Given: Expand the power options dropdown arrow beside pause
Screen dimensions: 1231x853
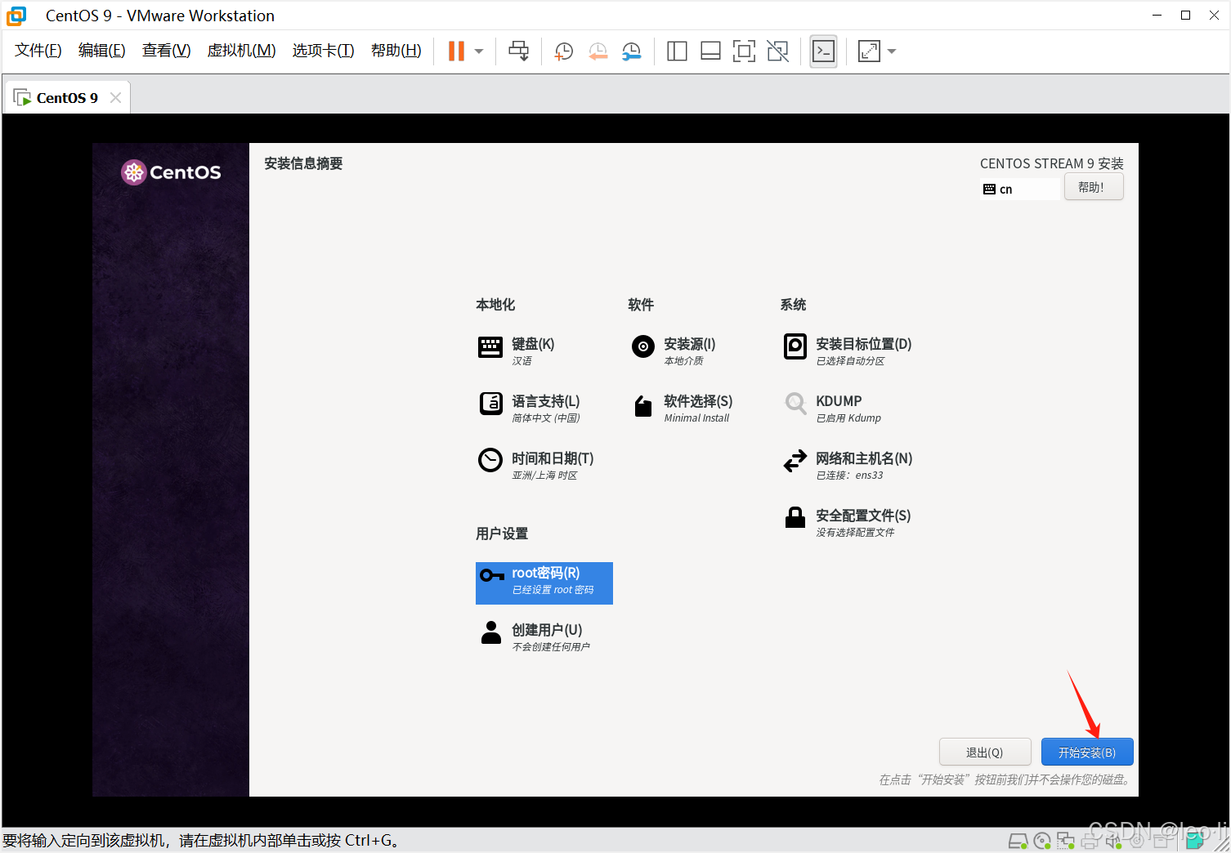Looking at the screenshot, I should coord(479,51).
